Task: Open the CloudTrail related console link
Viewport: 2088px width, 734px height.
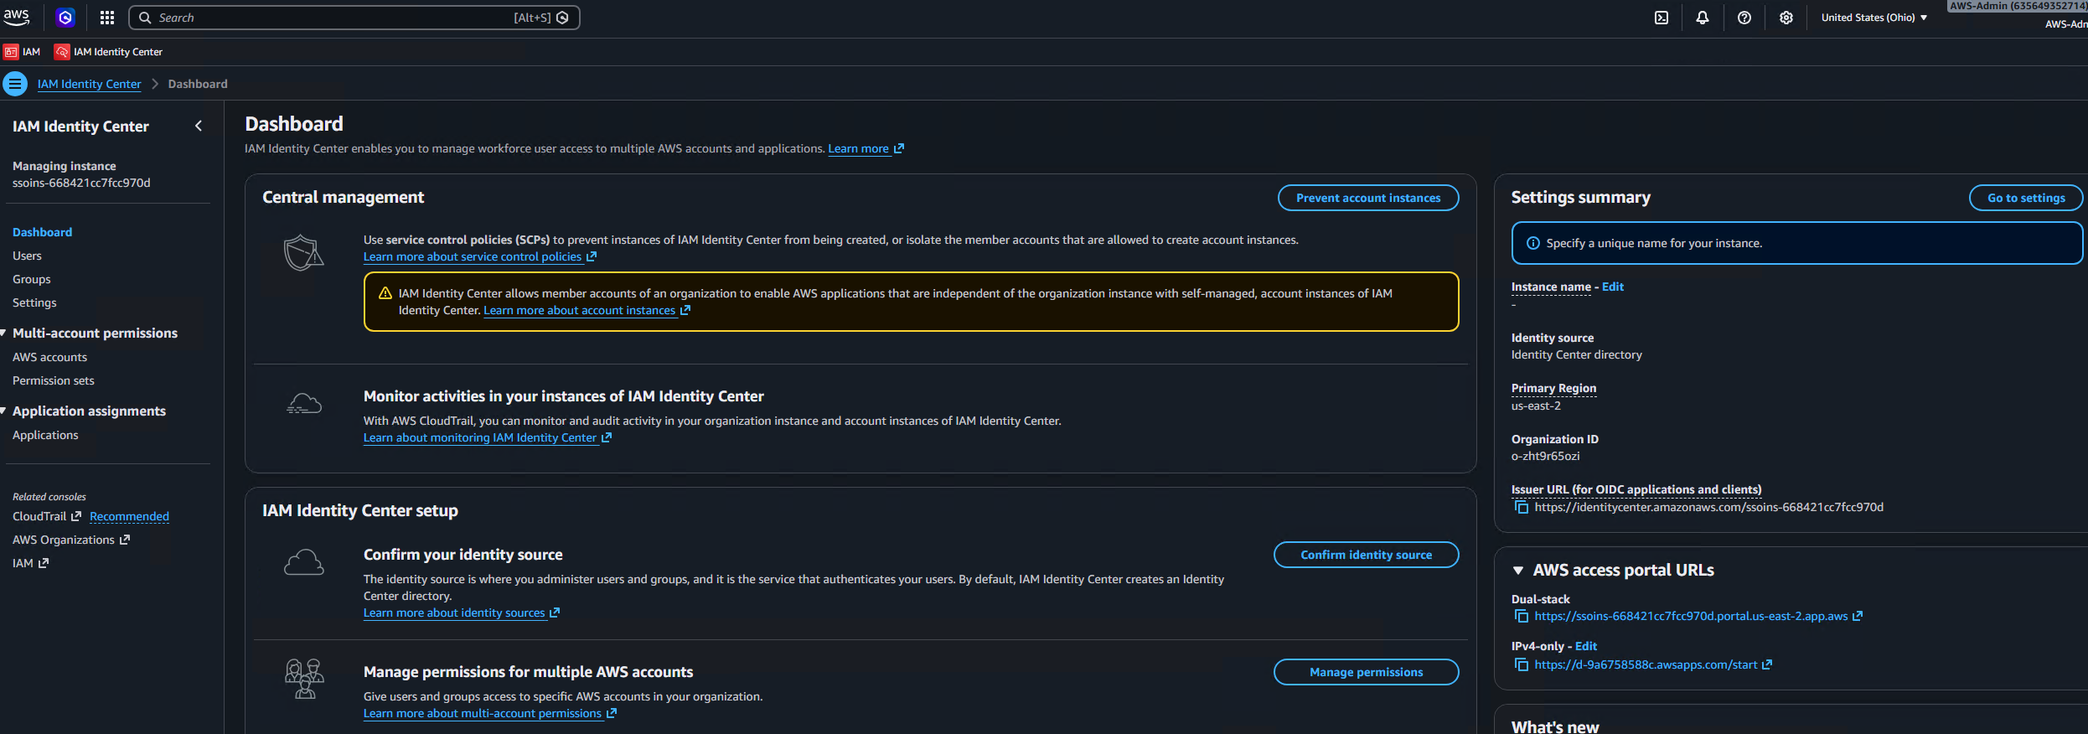Action: pyautogui.click(x=47, y=516)
